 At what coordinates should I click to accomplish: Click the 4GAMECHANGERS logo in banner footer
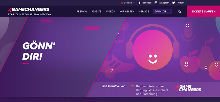coord(187,88)
